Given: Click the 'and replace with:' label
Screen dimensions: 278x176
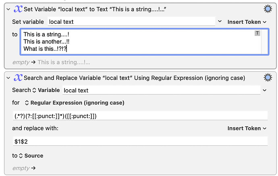Looking at the screenshot, I should point(35,128).
